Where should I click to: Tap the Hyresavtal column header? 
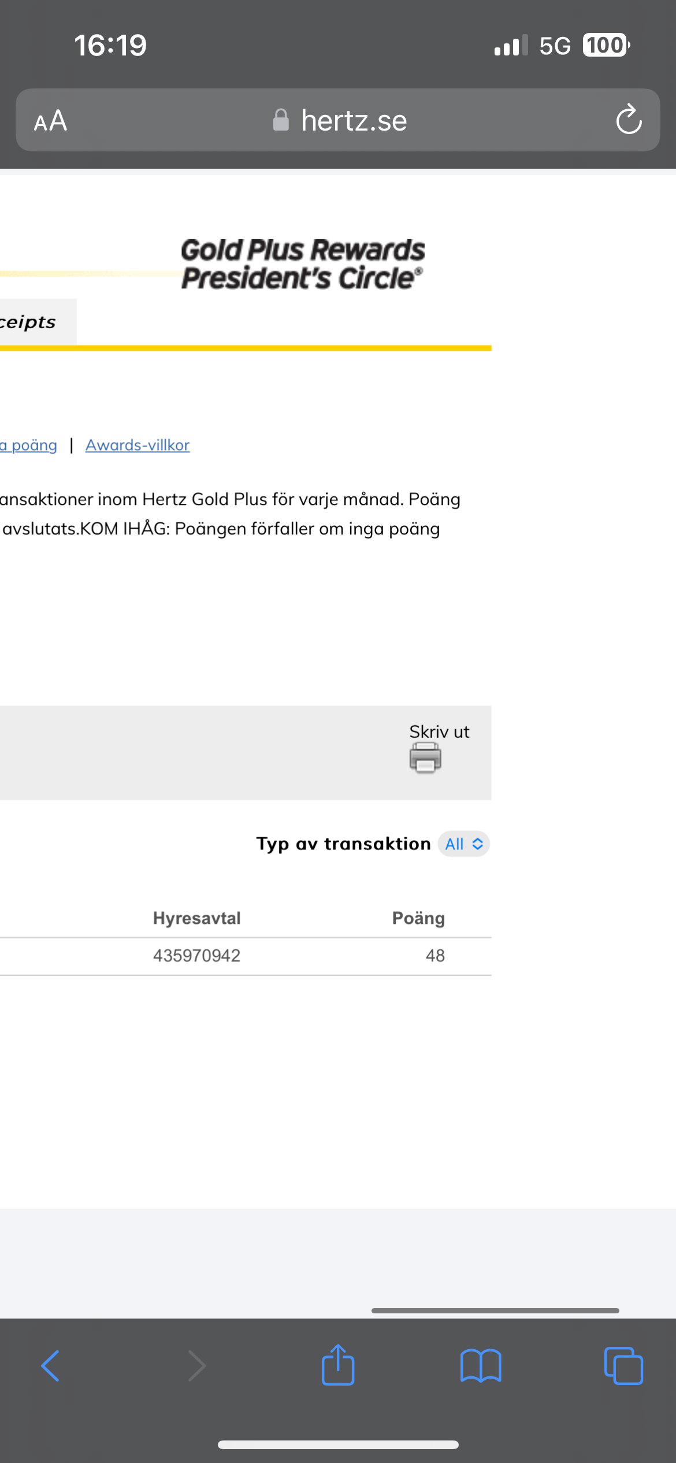pyautogui.click(x=196, y=918)
